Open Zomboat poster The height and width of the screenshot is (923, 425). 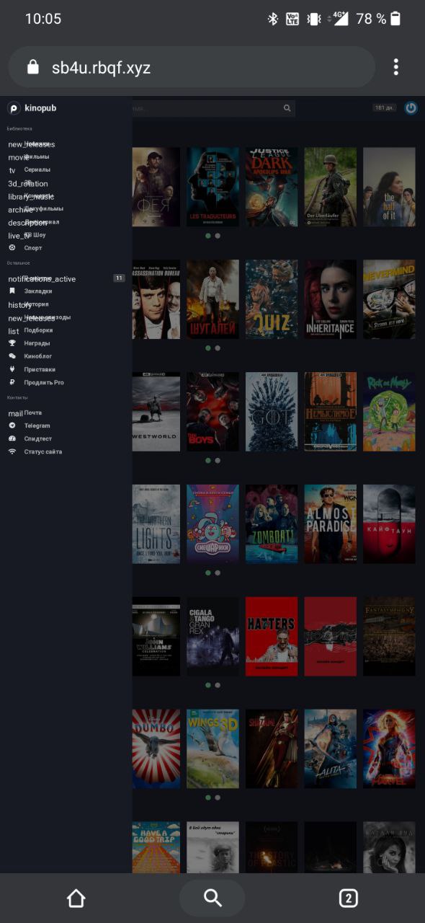click(x=272, y=524)
